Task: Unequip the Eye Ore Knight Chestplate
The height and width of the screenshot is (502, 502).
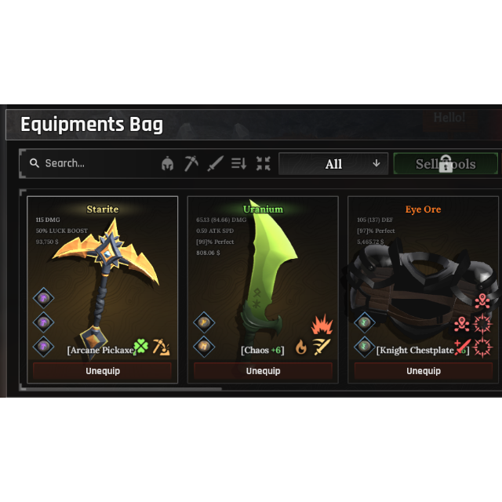Action: coord(424,371)
